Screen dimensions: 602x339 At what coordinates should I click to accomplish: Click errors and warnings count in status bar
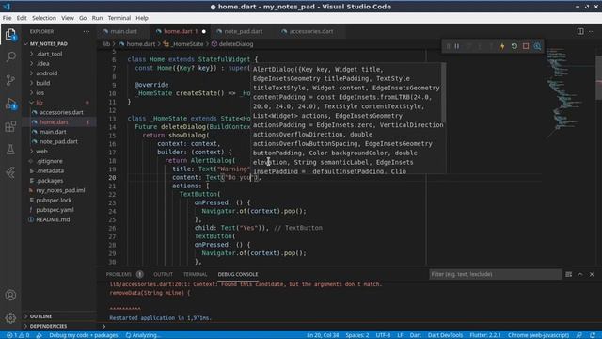18,335
